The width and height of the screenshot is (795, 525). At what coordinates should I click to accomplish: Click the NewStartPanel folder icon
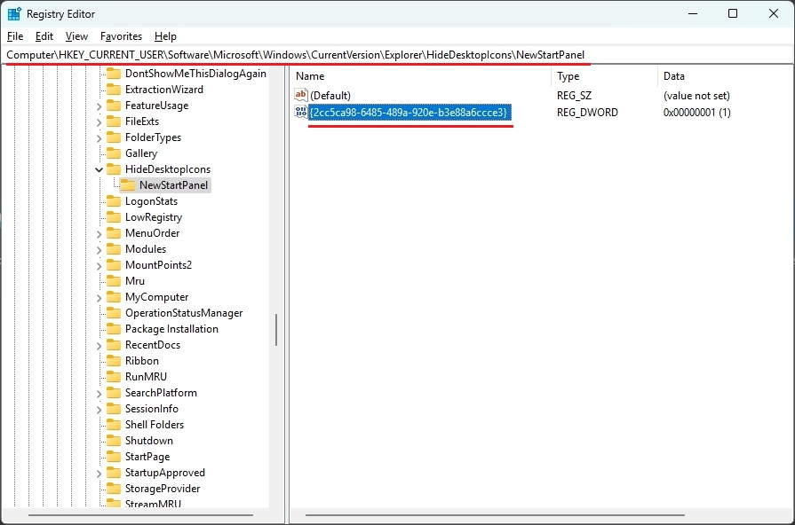(x=128, y=184)
